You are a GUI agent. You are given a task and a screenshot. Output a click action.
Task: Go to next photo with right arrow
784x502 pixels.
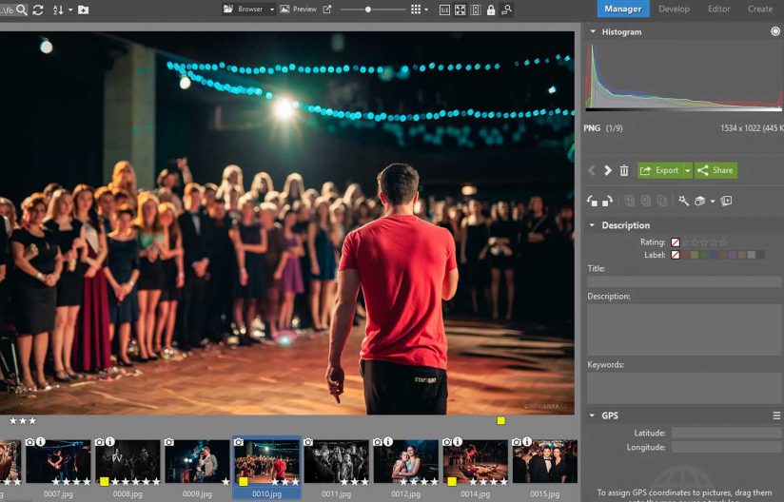[607, 170]
